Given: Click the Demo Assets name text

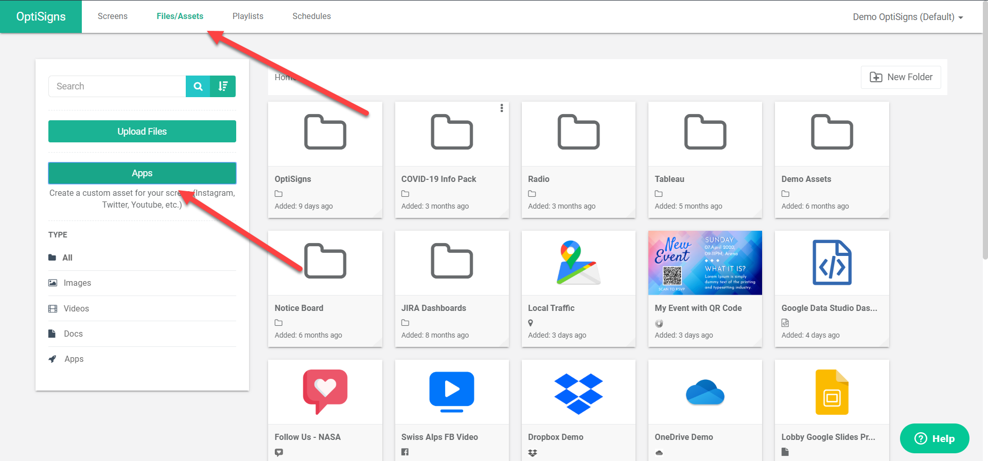Looking at the screenshot, I should [x=806, y=179].
